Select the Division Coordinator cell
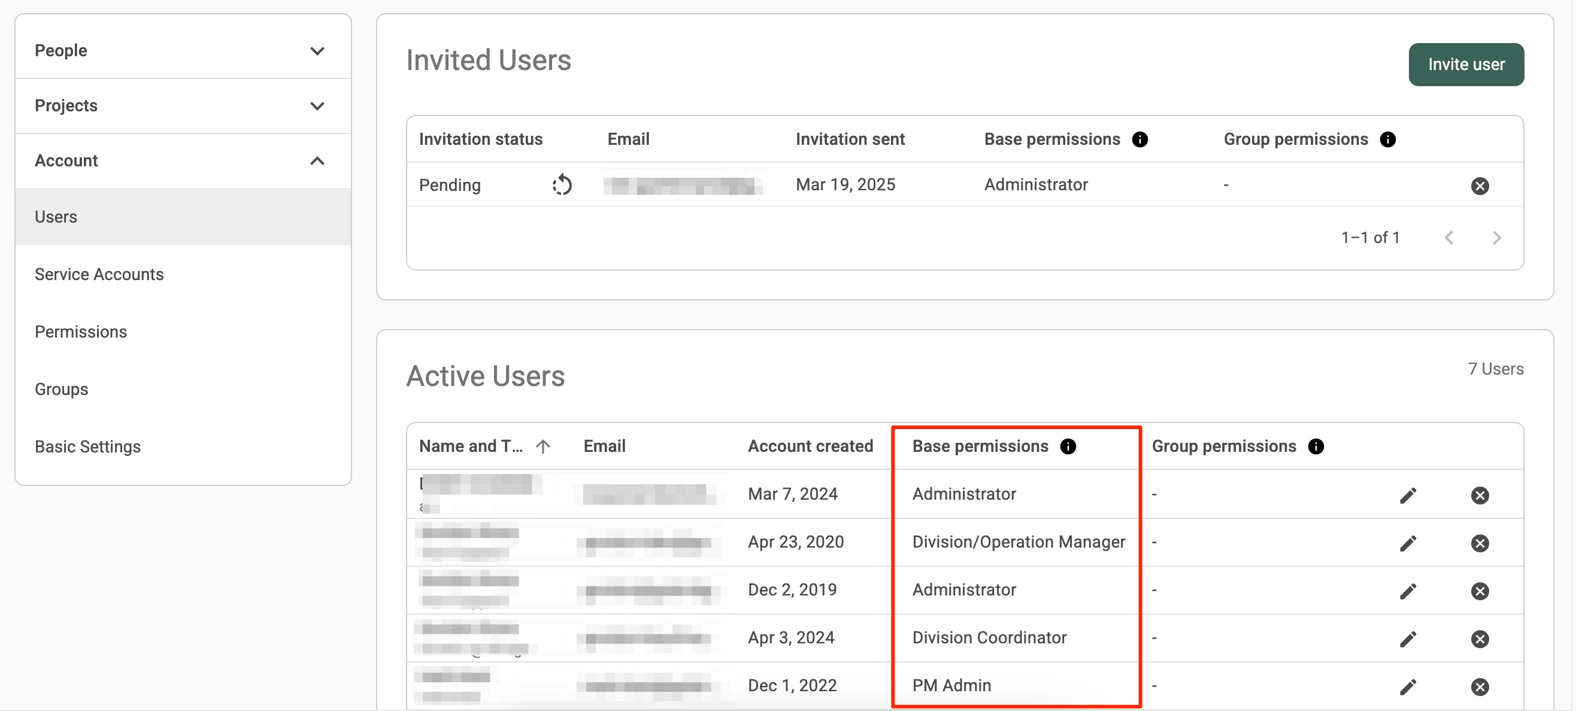Screen dimensions: 1576x711 [x=989, y=637]
